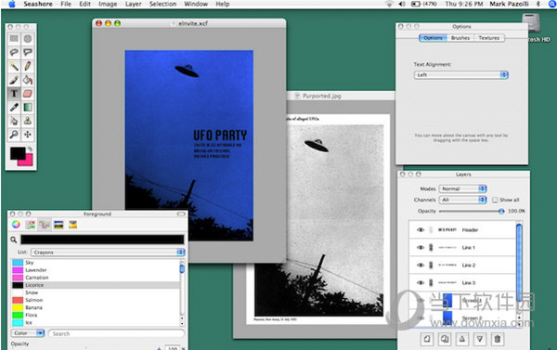This screenshot has height=350, width=557.
Task: Open the Channels dropdown set to All
Action: (x=463, y=200)
